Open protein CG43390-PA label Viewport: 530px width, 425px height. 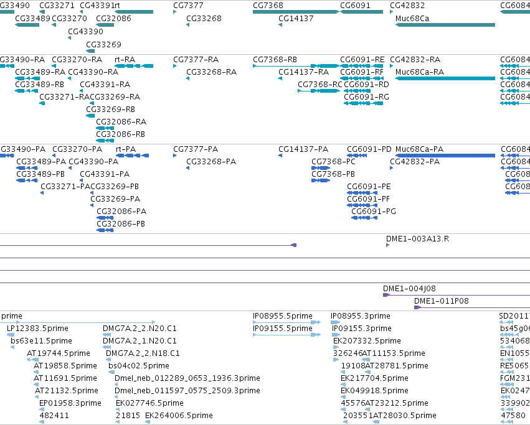pos(93,162)
